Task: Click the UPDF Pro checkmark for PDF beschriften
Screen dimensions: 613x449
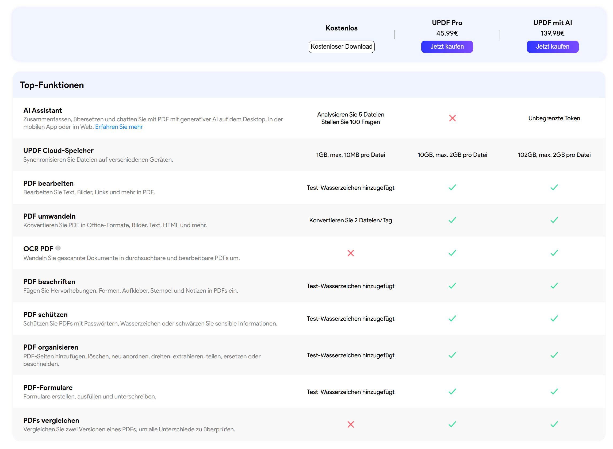Action: pyautogui.click(x=452, y=286)
